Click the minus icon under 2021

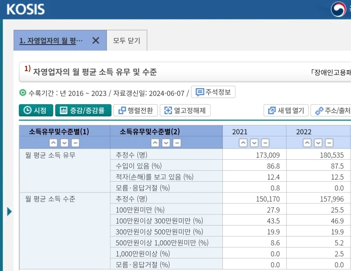click(x=265, y=143)
